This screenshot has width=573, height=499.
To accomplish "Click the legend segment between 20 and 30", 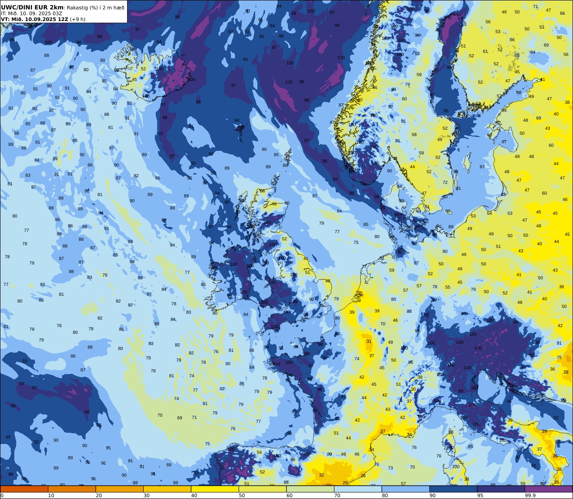I will 120,489.
